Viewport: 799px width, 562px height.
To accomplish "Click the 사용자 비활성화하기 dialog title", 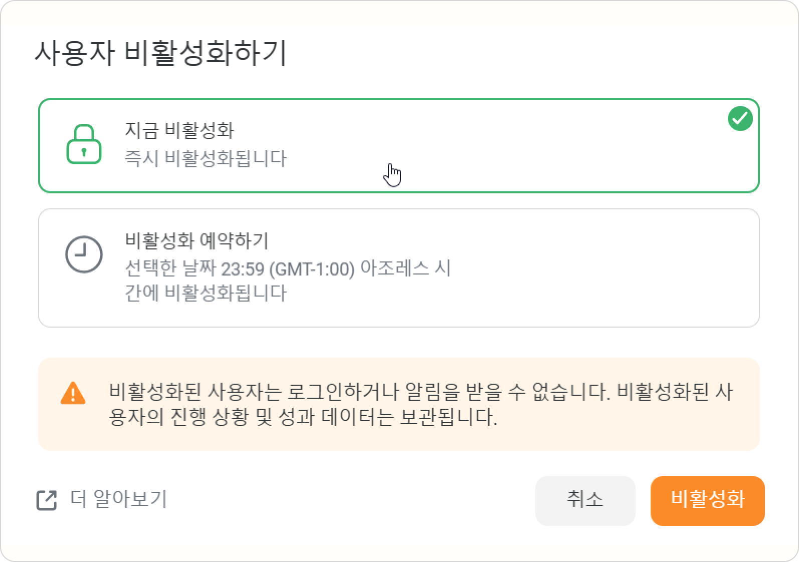I will click(x=160, y=53).
